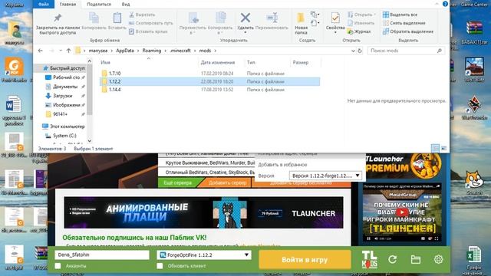Click the Войти в игру button
Image resolution: width=491 pixels, height=276 pixels.
pos(305,260)
